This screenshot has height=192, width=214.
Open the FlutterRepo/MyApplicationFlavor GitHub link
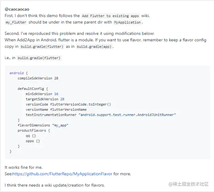[62, 174]
